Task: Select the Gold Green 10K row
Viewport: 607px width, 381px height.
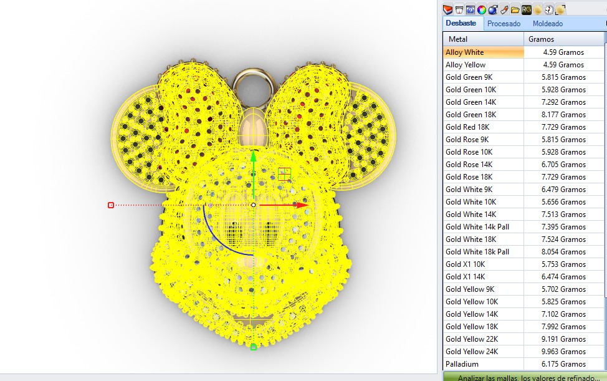Action: (523, 89)
